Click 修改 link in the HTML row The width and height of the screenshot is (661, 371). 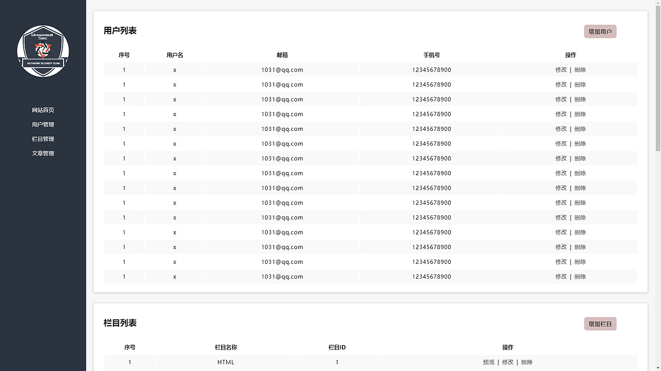pyautogui.click(x=508, y=362)
